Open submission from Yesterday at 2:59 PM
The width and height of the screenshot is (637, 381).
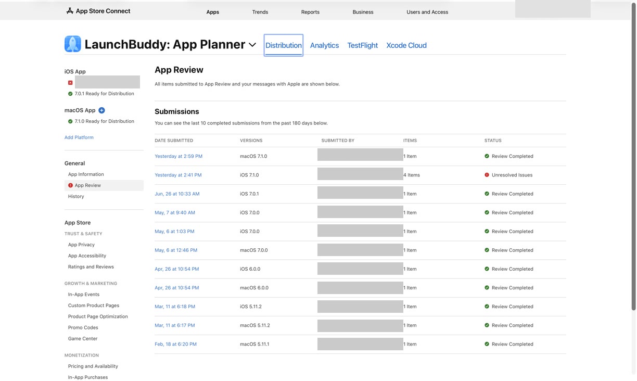[179, 156]
